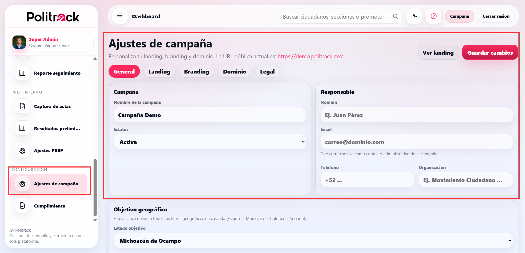Select the Reporte seguimiento chart icon

click(22, 73)
